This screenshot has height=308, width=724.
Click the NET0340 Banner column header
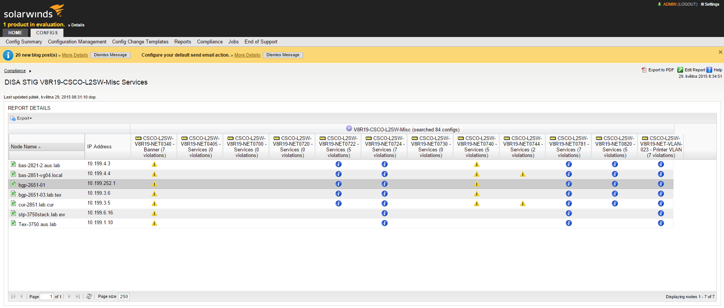pos(154,146)
